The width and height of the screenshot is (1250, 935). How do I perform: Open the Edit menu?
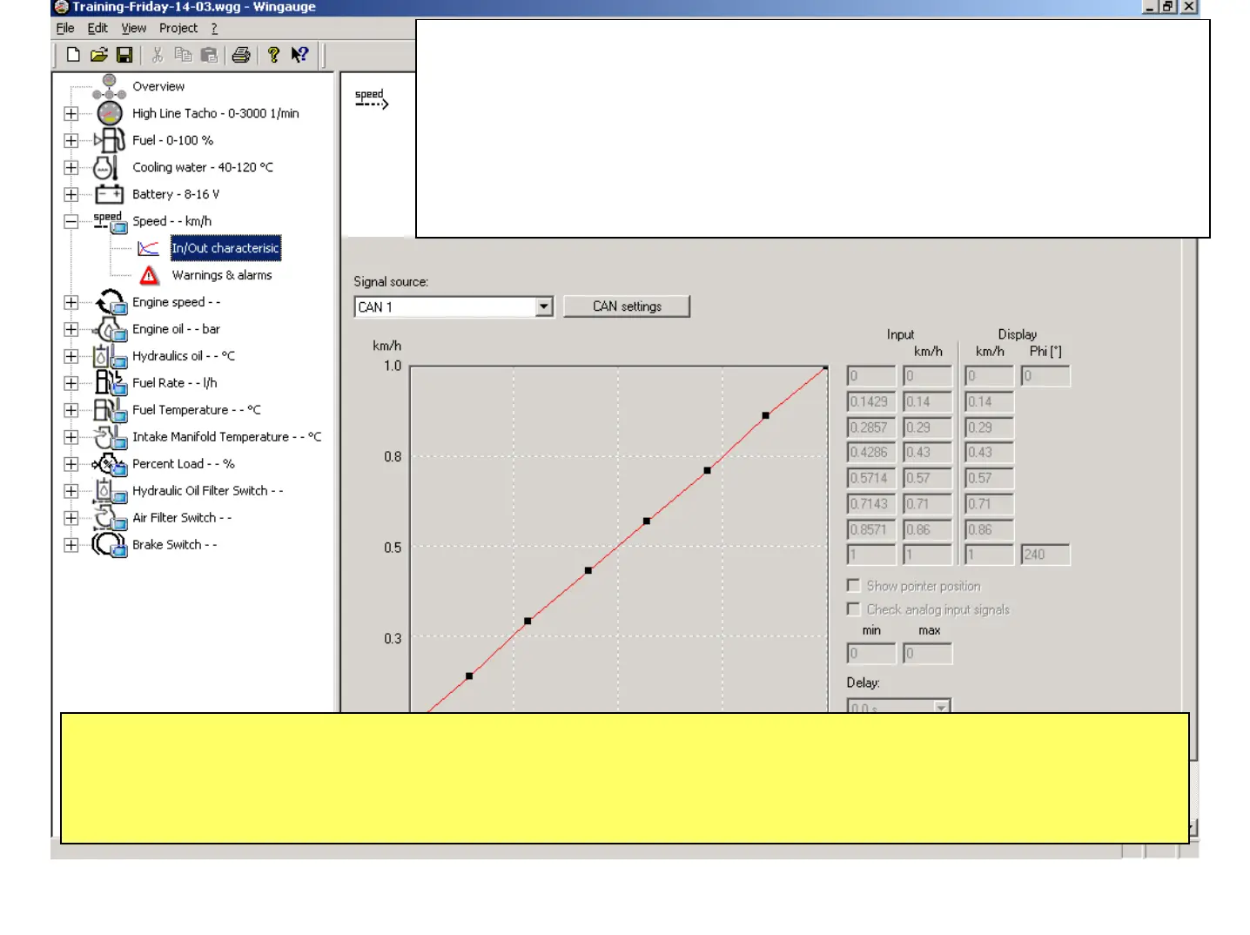pos(97,28)
